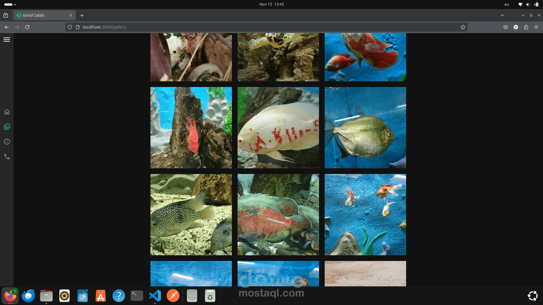Close the Ismail Salah tab
Viewport: 543px width, 305px height.
tap(71, 15)
